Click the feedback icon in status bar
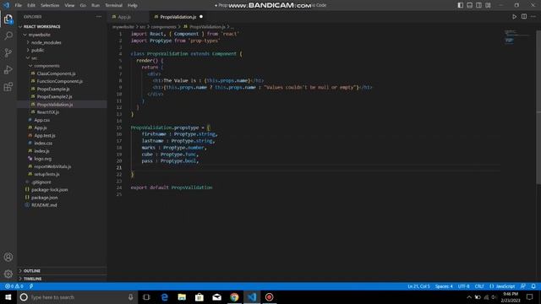This screenshot has height=304, width=541. pos(523,286)
